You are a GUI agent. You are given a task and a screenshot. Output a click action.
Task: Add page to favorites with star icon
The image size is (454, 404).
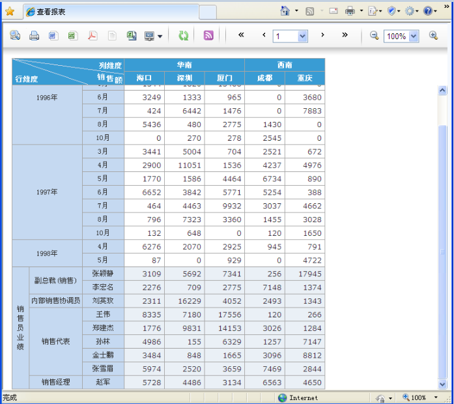click(10, 12)
